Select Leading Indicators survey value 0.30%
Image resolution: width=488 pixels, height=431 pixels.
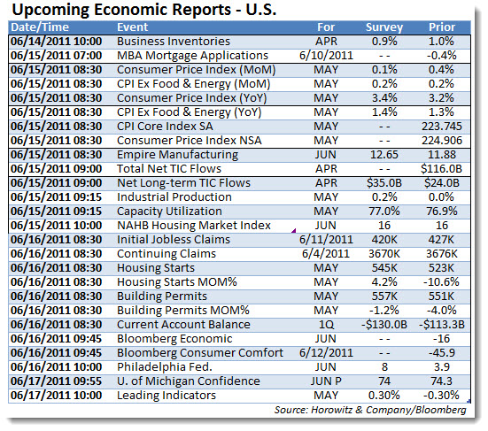tap(384, 396)
